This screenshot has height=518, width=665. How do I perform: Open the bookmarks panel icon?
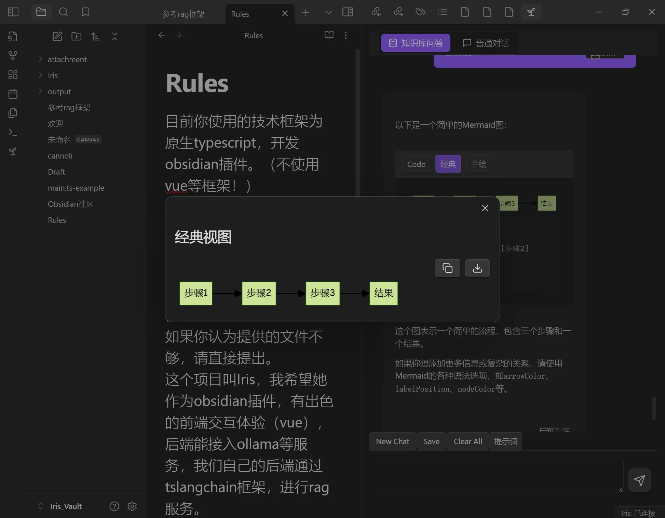(x=85, y=12)
